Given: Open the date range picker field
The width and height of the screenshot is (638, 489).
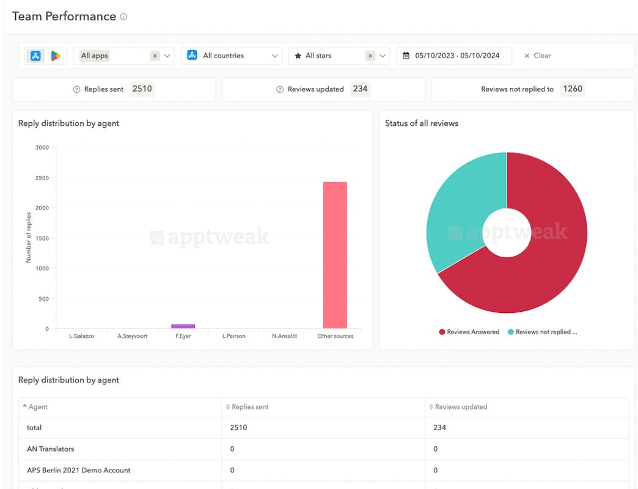Looking at the screenshot, I should pyautogui.click(x=457, y=56).
